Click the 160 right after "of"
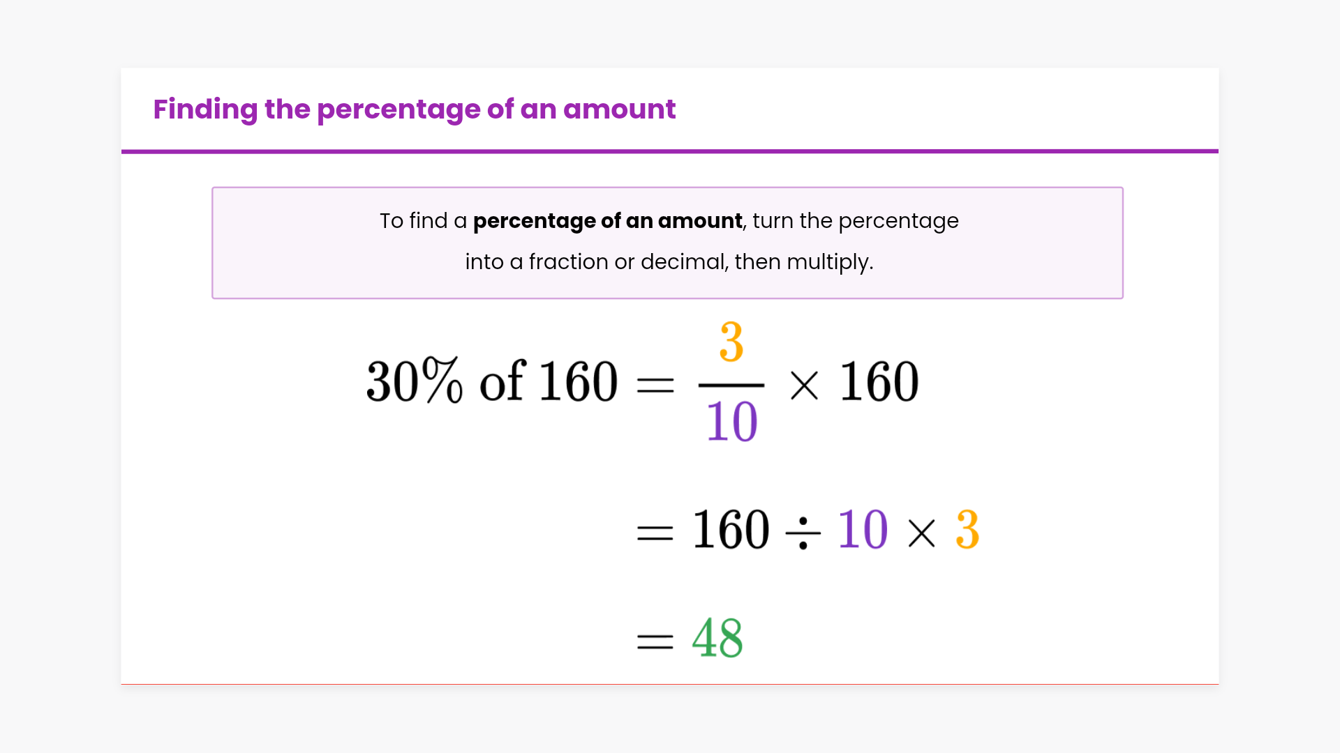 click(x=579, y=381)
